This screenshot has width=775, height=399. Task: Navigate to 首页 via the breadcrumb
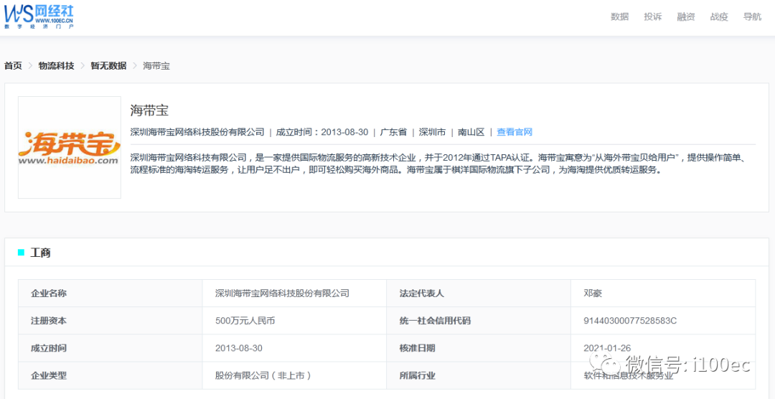tap(13, 65)
